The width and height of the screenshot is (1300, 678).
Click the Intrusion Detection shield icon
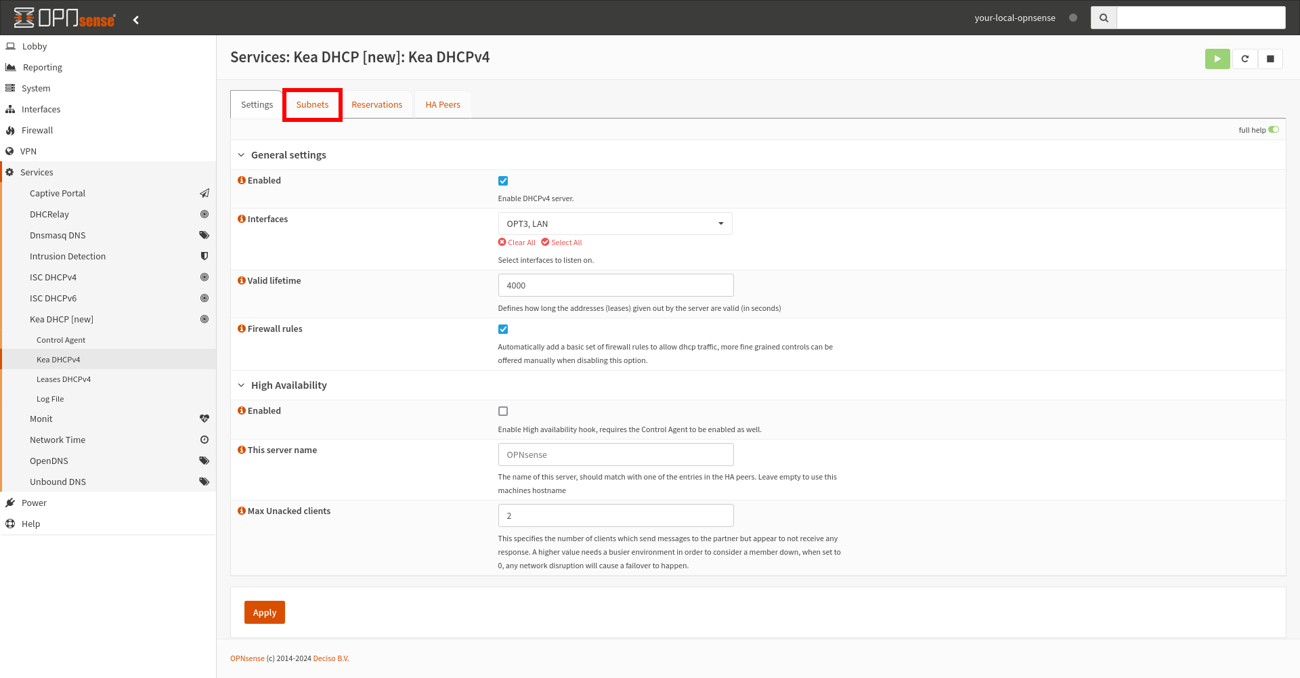(x=204, y=256)
